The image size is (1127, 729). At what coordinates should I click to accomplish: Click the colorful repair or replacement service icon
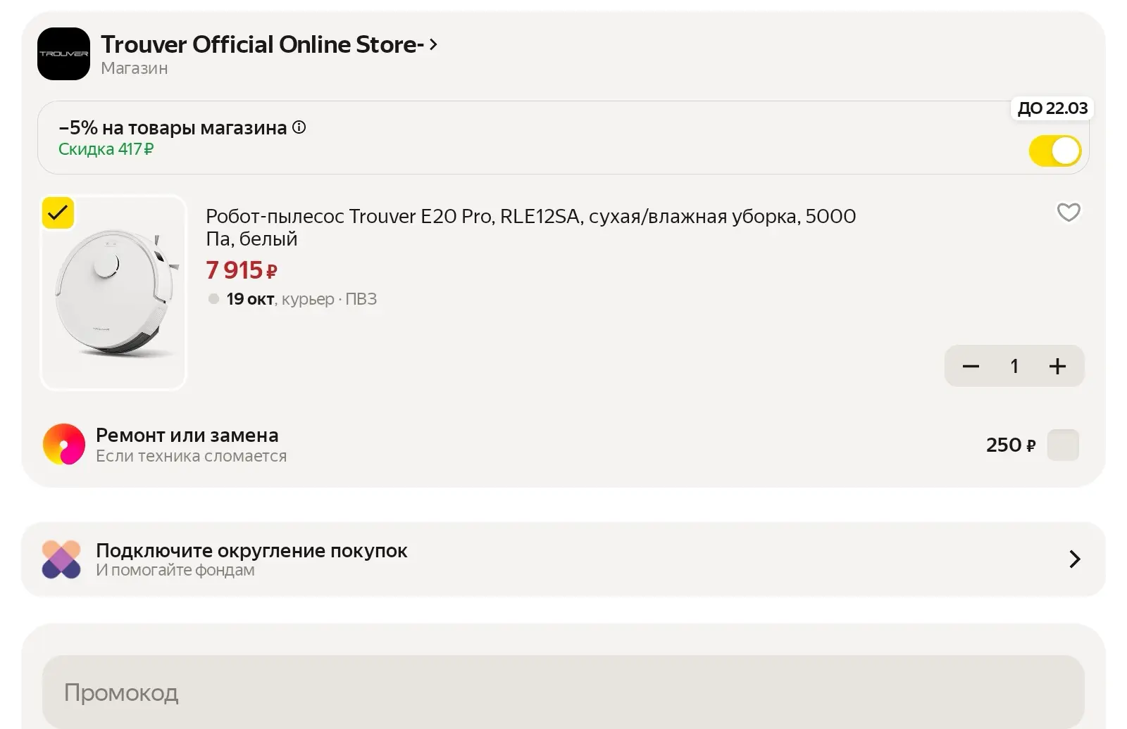pos(64,444)
